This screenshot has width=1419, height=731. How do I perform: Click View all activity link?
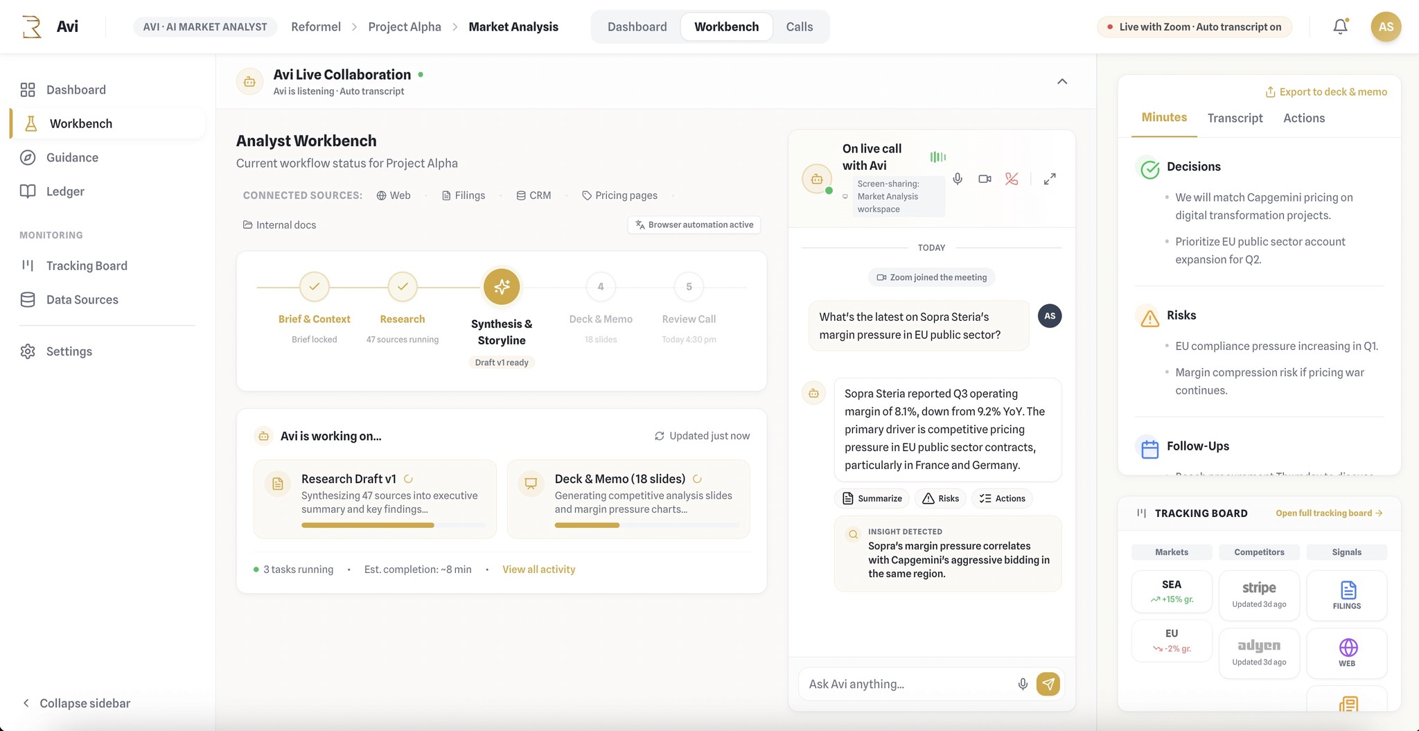point(538,570)
